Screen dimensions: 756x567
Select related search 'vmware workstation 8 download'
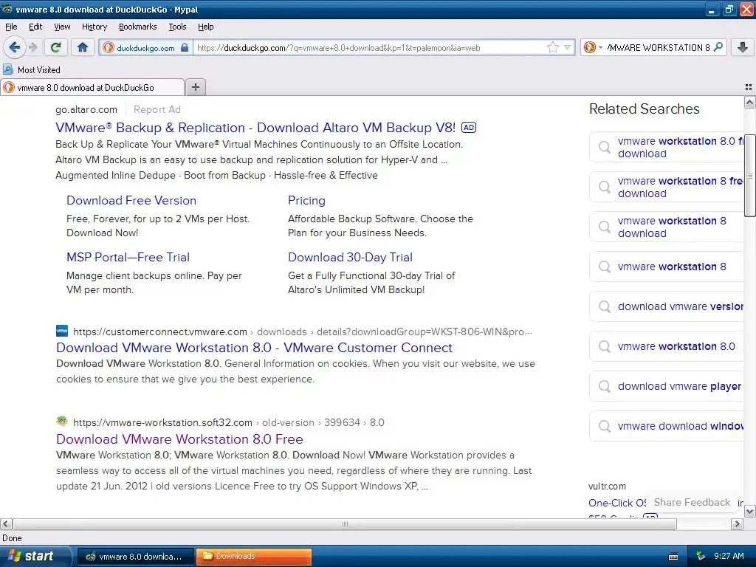(667, 227)
